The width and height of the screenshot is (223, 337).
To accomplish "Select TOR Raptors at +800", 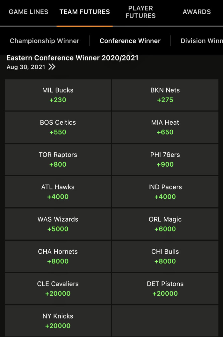I will tap(58, 160).
